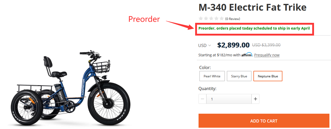The height and width of the screenshot is (129, 331).
Task: Click the fifth rating star
Action: pyautogui.click(x=222, y=18)
